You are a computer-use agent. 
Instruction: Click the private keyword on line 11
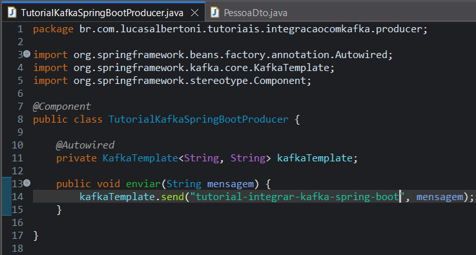(76, 158)
